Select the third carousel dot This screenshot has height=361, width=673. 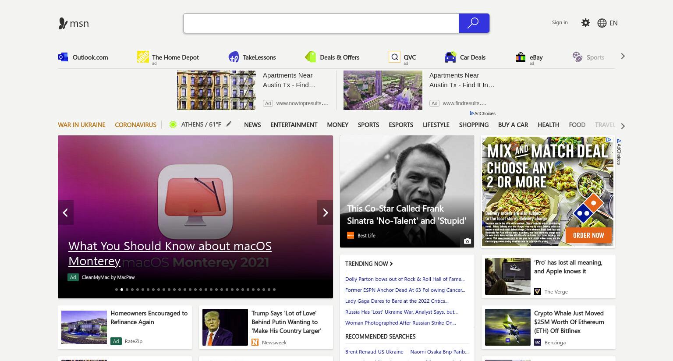pyautogui.click(x=127, y=290)
